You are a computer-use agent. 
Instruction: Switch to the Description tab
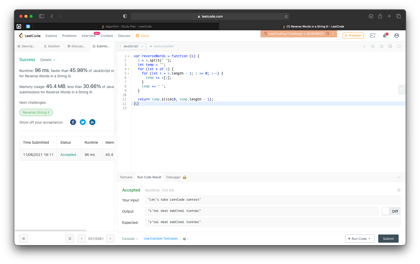click(x=26, y=46)
